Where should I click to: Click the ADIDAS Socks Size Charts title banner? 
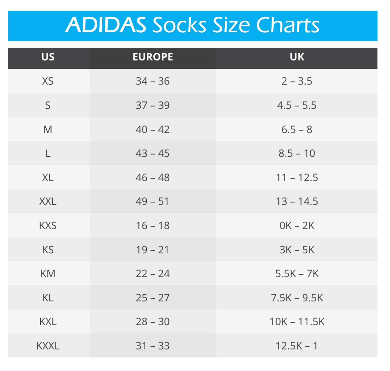tap(192, 26)
